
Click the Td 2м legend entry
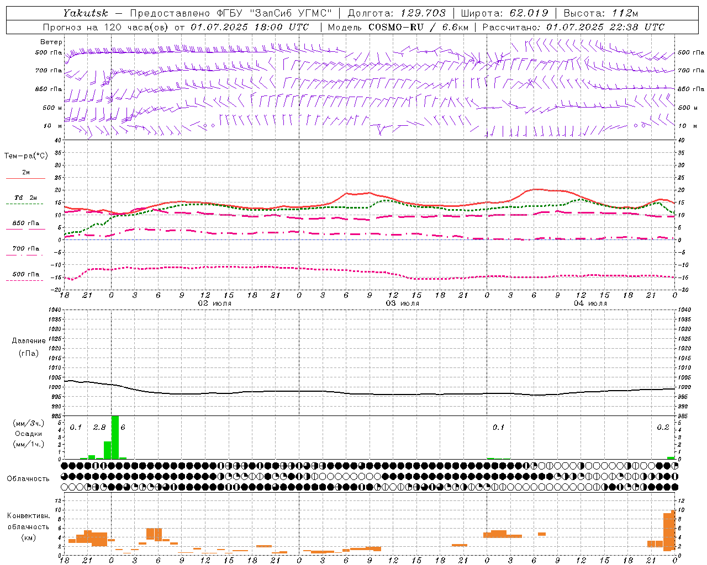click(26, 198)
